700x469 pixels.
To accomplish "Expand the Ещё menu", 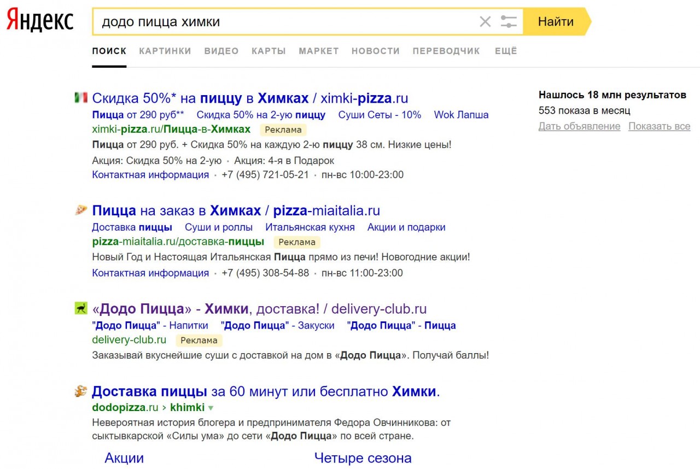I will (506, 51).
